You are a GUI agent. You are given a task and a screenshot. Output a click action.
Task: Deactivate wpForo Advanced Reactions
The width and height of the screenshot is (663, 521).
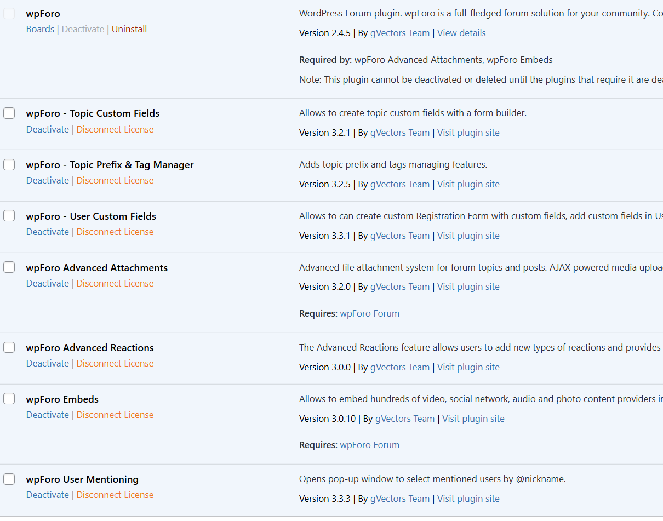[x=48, y=363]
